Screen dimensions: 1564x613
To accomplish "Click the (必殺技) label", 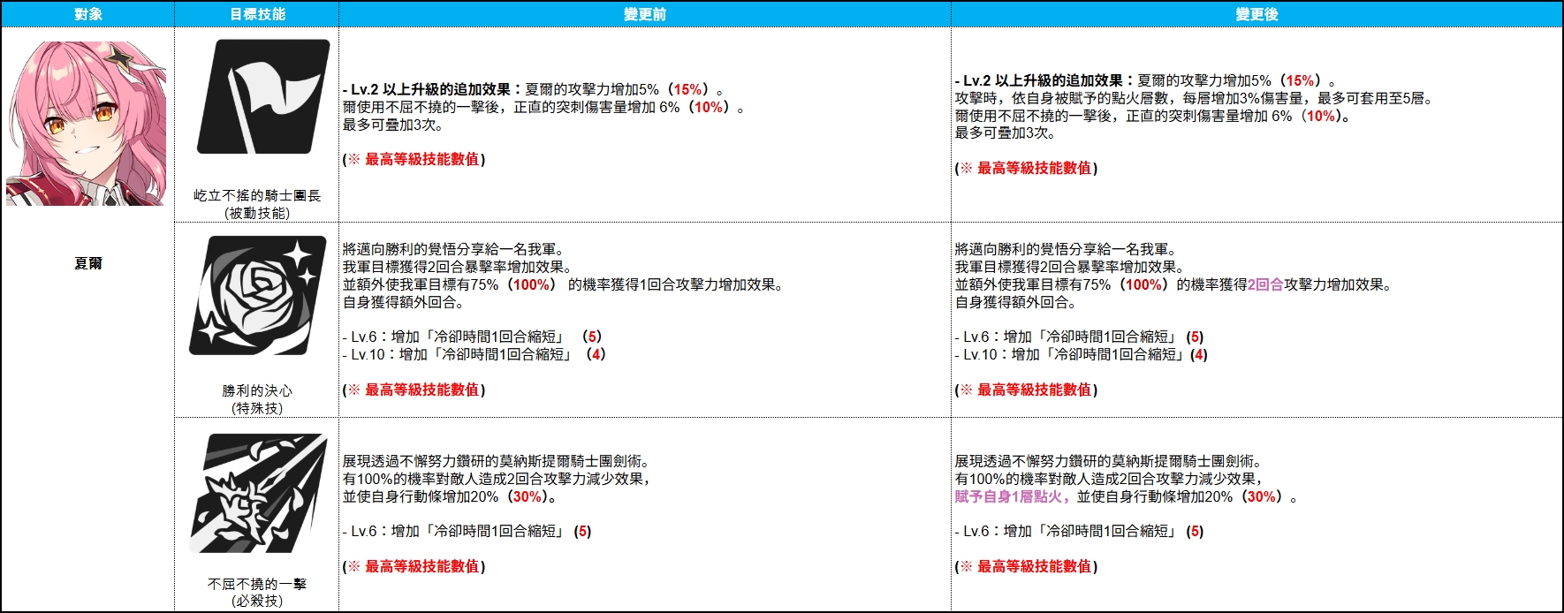I will coord(257,602).
